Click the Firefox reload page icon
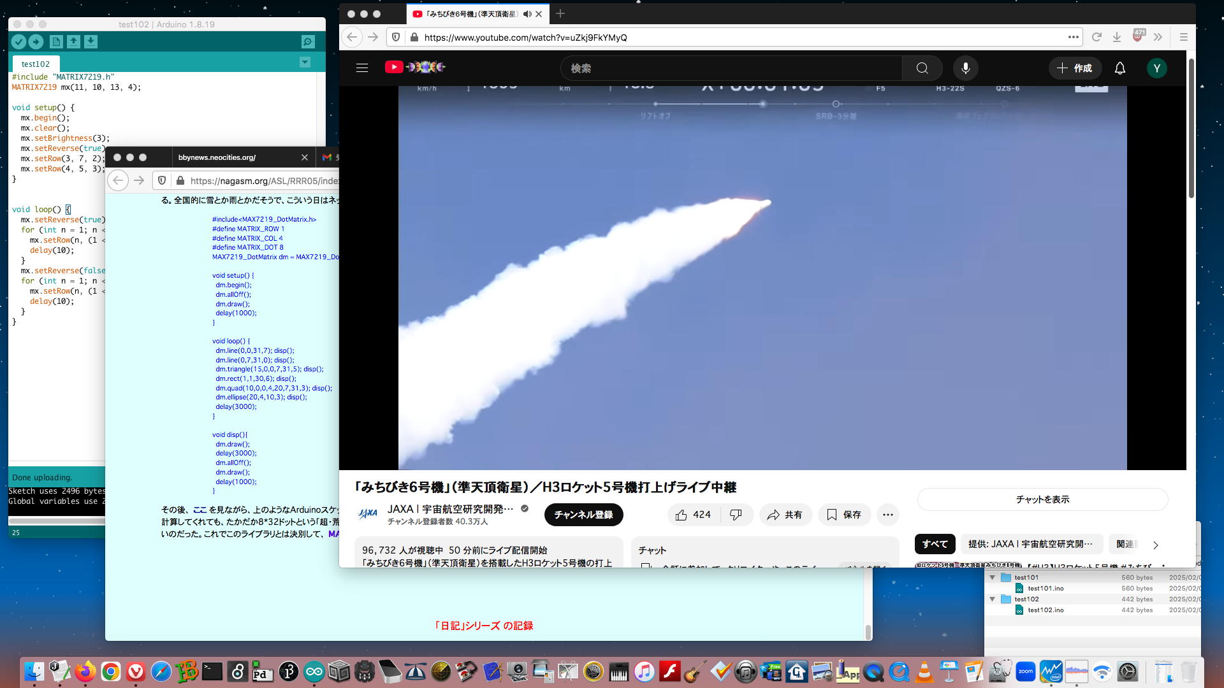Viewport: 1224px width, 688px height. pyautogui.click(x=1096, y=38)
